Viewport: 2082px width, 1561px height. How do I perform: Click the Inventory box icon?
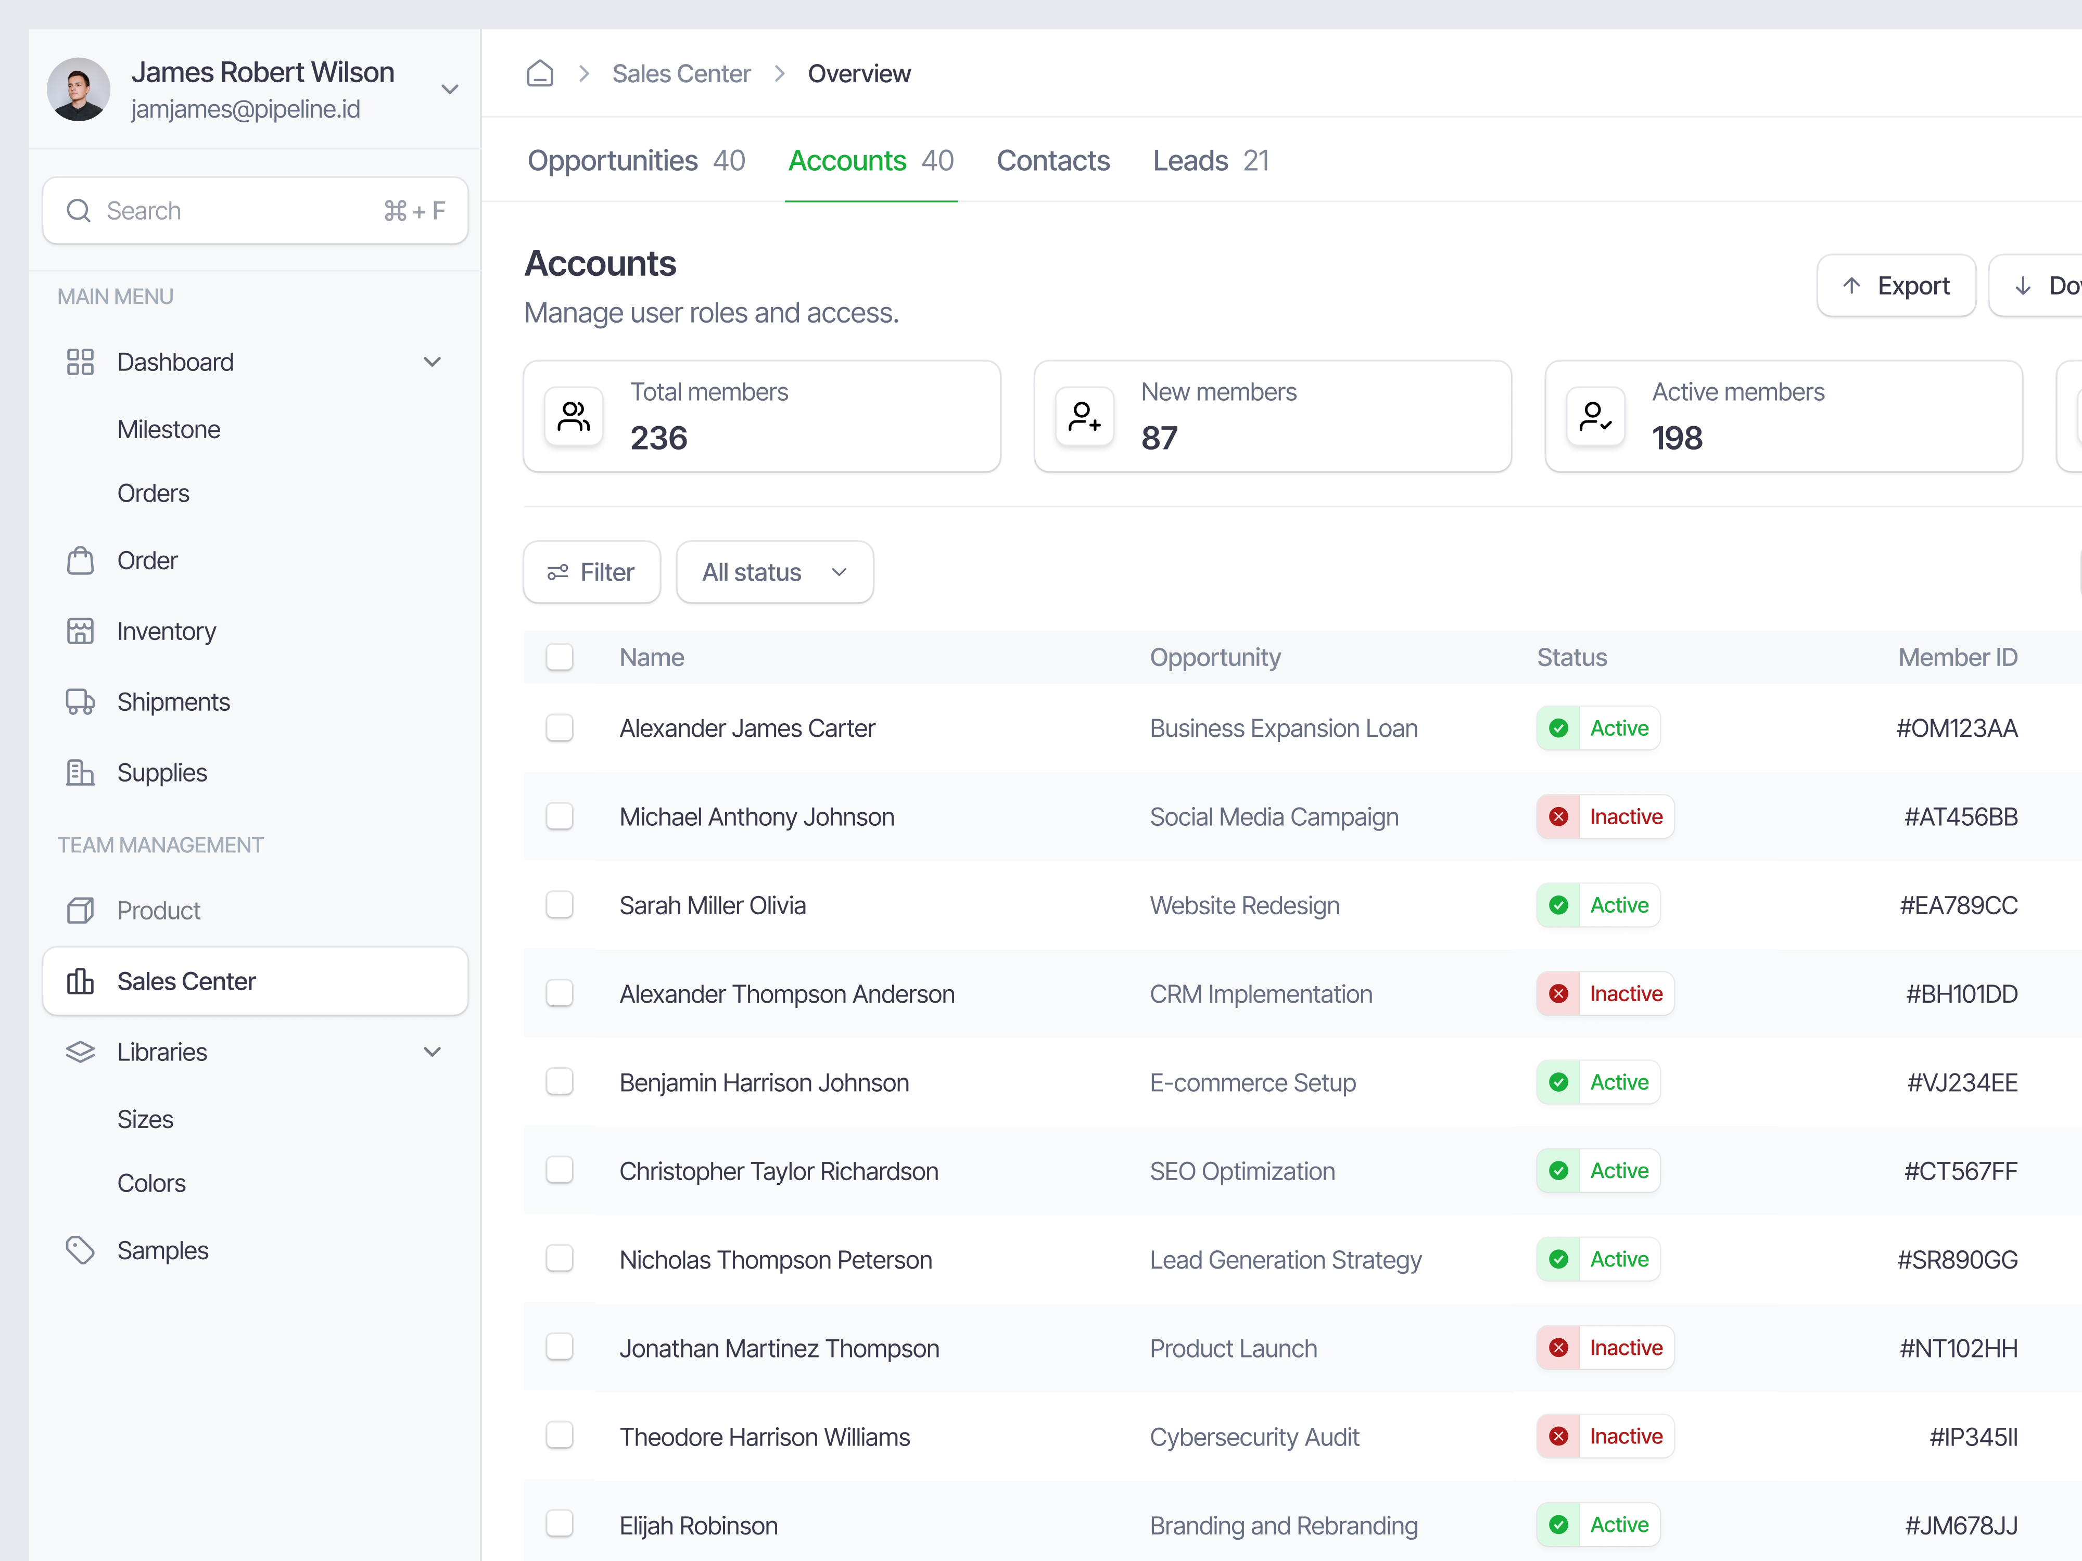coord(80,631)
